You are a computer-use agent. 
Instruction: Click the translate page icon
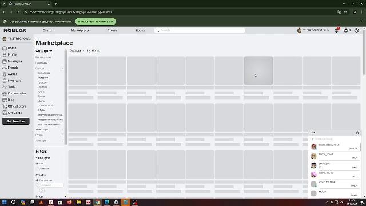coord(339,12)
